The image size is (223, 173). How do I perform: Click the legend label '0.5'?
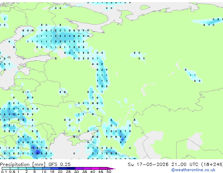click(x=12, y=172)
